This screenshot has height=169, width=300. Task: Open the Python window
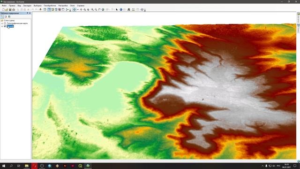[63, 9]
